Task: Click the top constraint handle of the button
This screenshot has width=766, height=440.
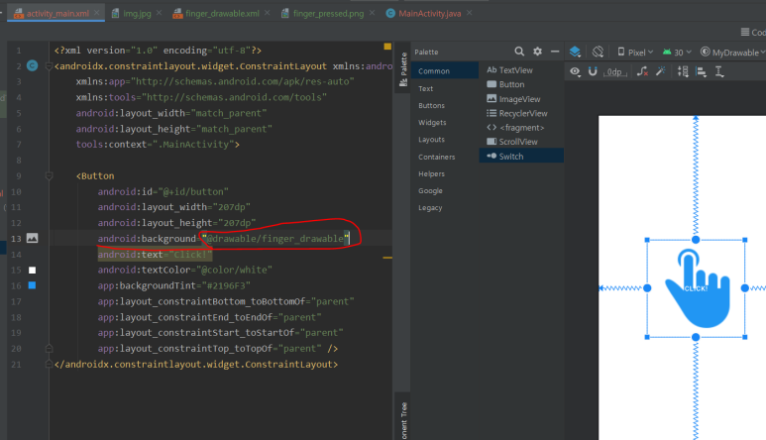Action: [x=696, y=240]
